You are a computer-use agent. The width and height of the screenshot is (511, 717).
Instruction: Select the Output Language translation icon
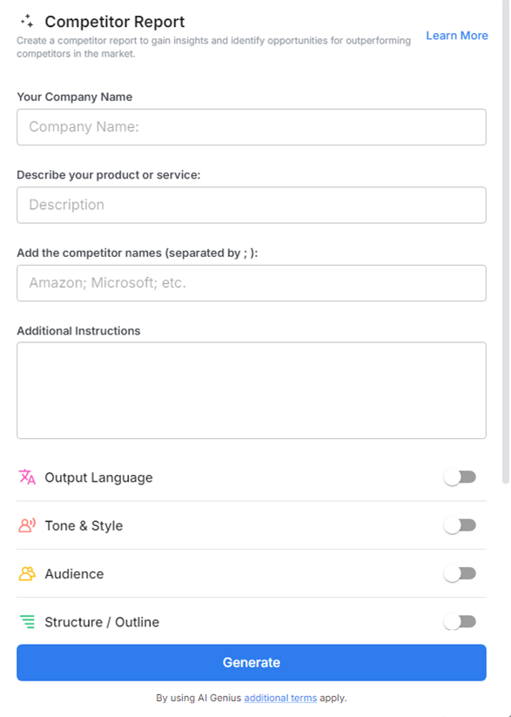[26, 477]
